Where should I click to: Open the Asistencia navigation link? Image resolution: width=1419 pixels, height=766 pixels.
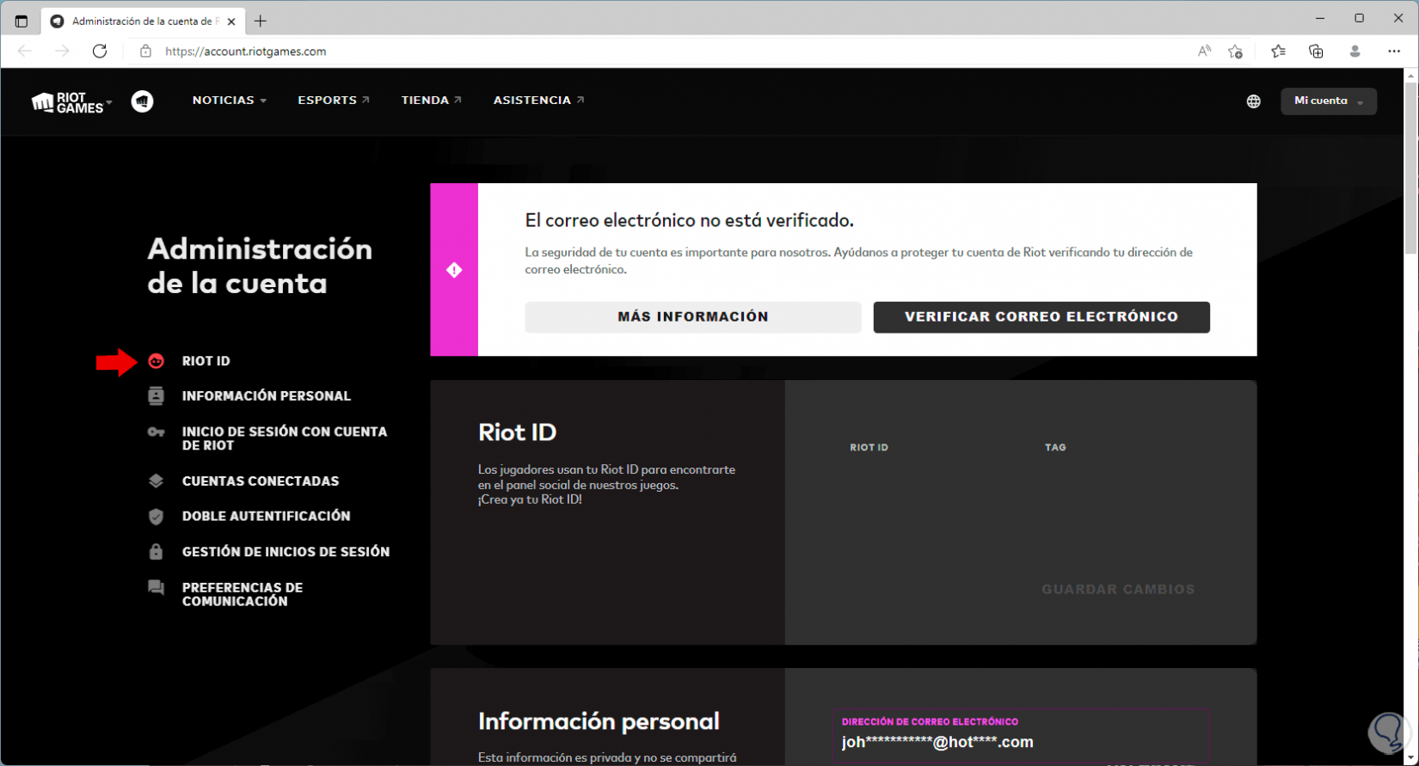coord(538,101)
